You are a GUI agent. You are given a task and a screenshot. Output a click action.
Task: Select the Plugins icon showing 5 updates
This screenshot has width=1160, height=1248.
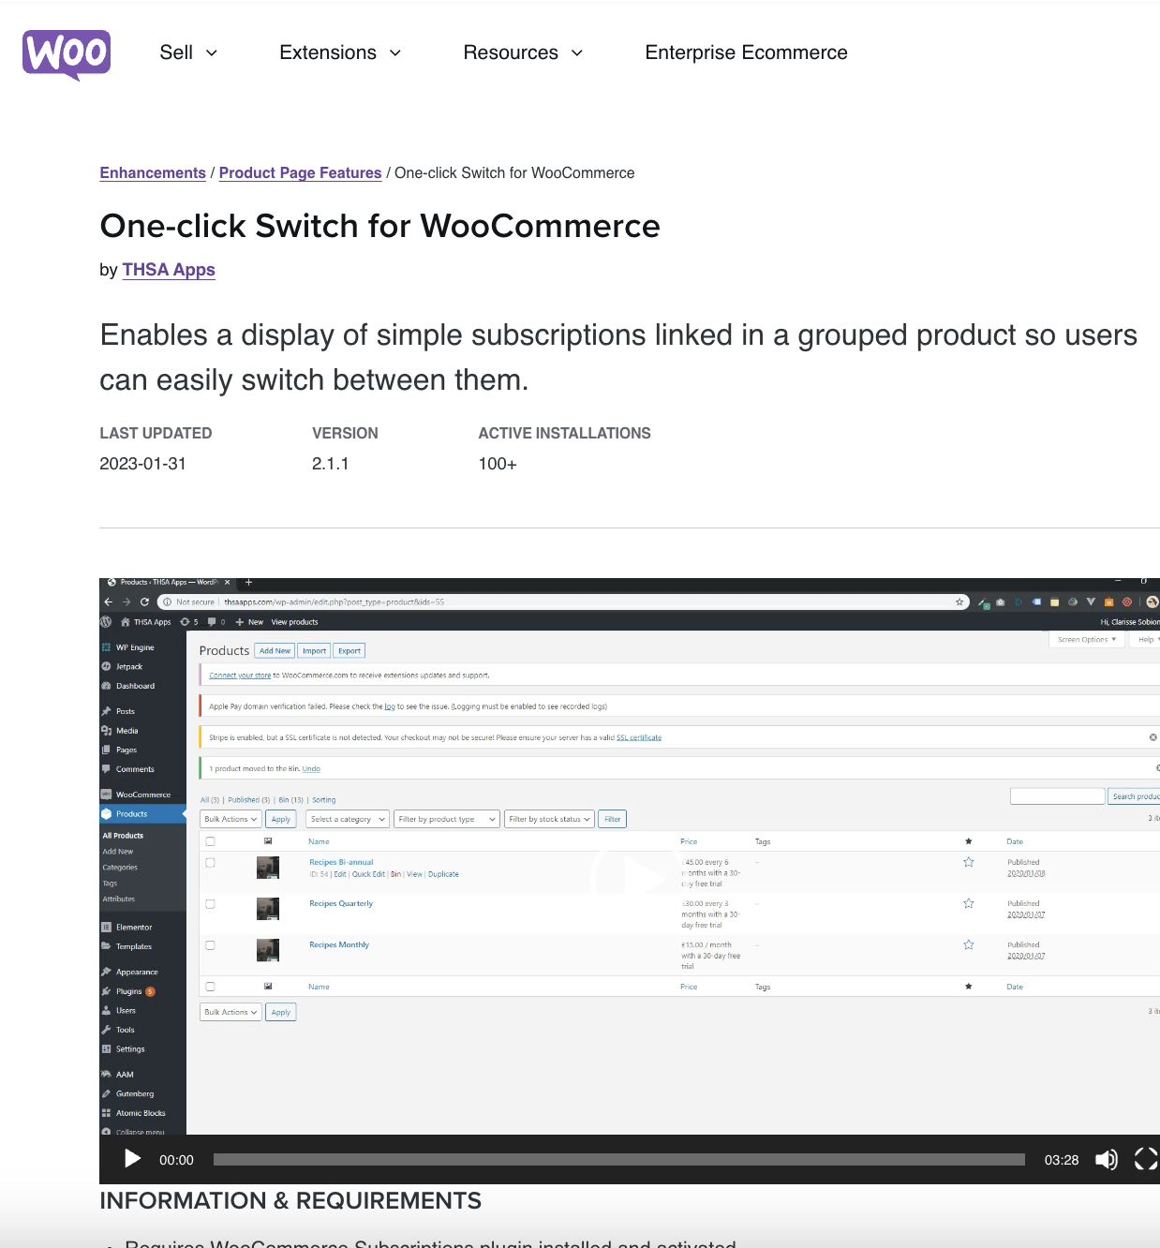pos(106,991)
